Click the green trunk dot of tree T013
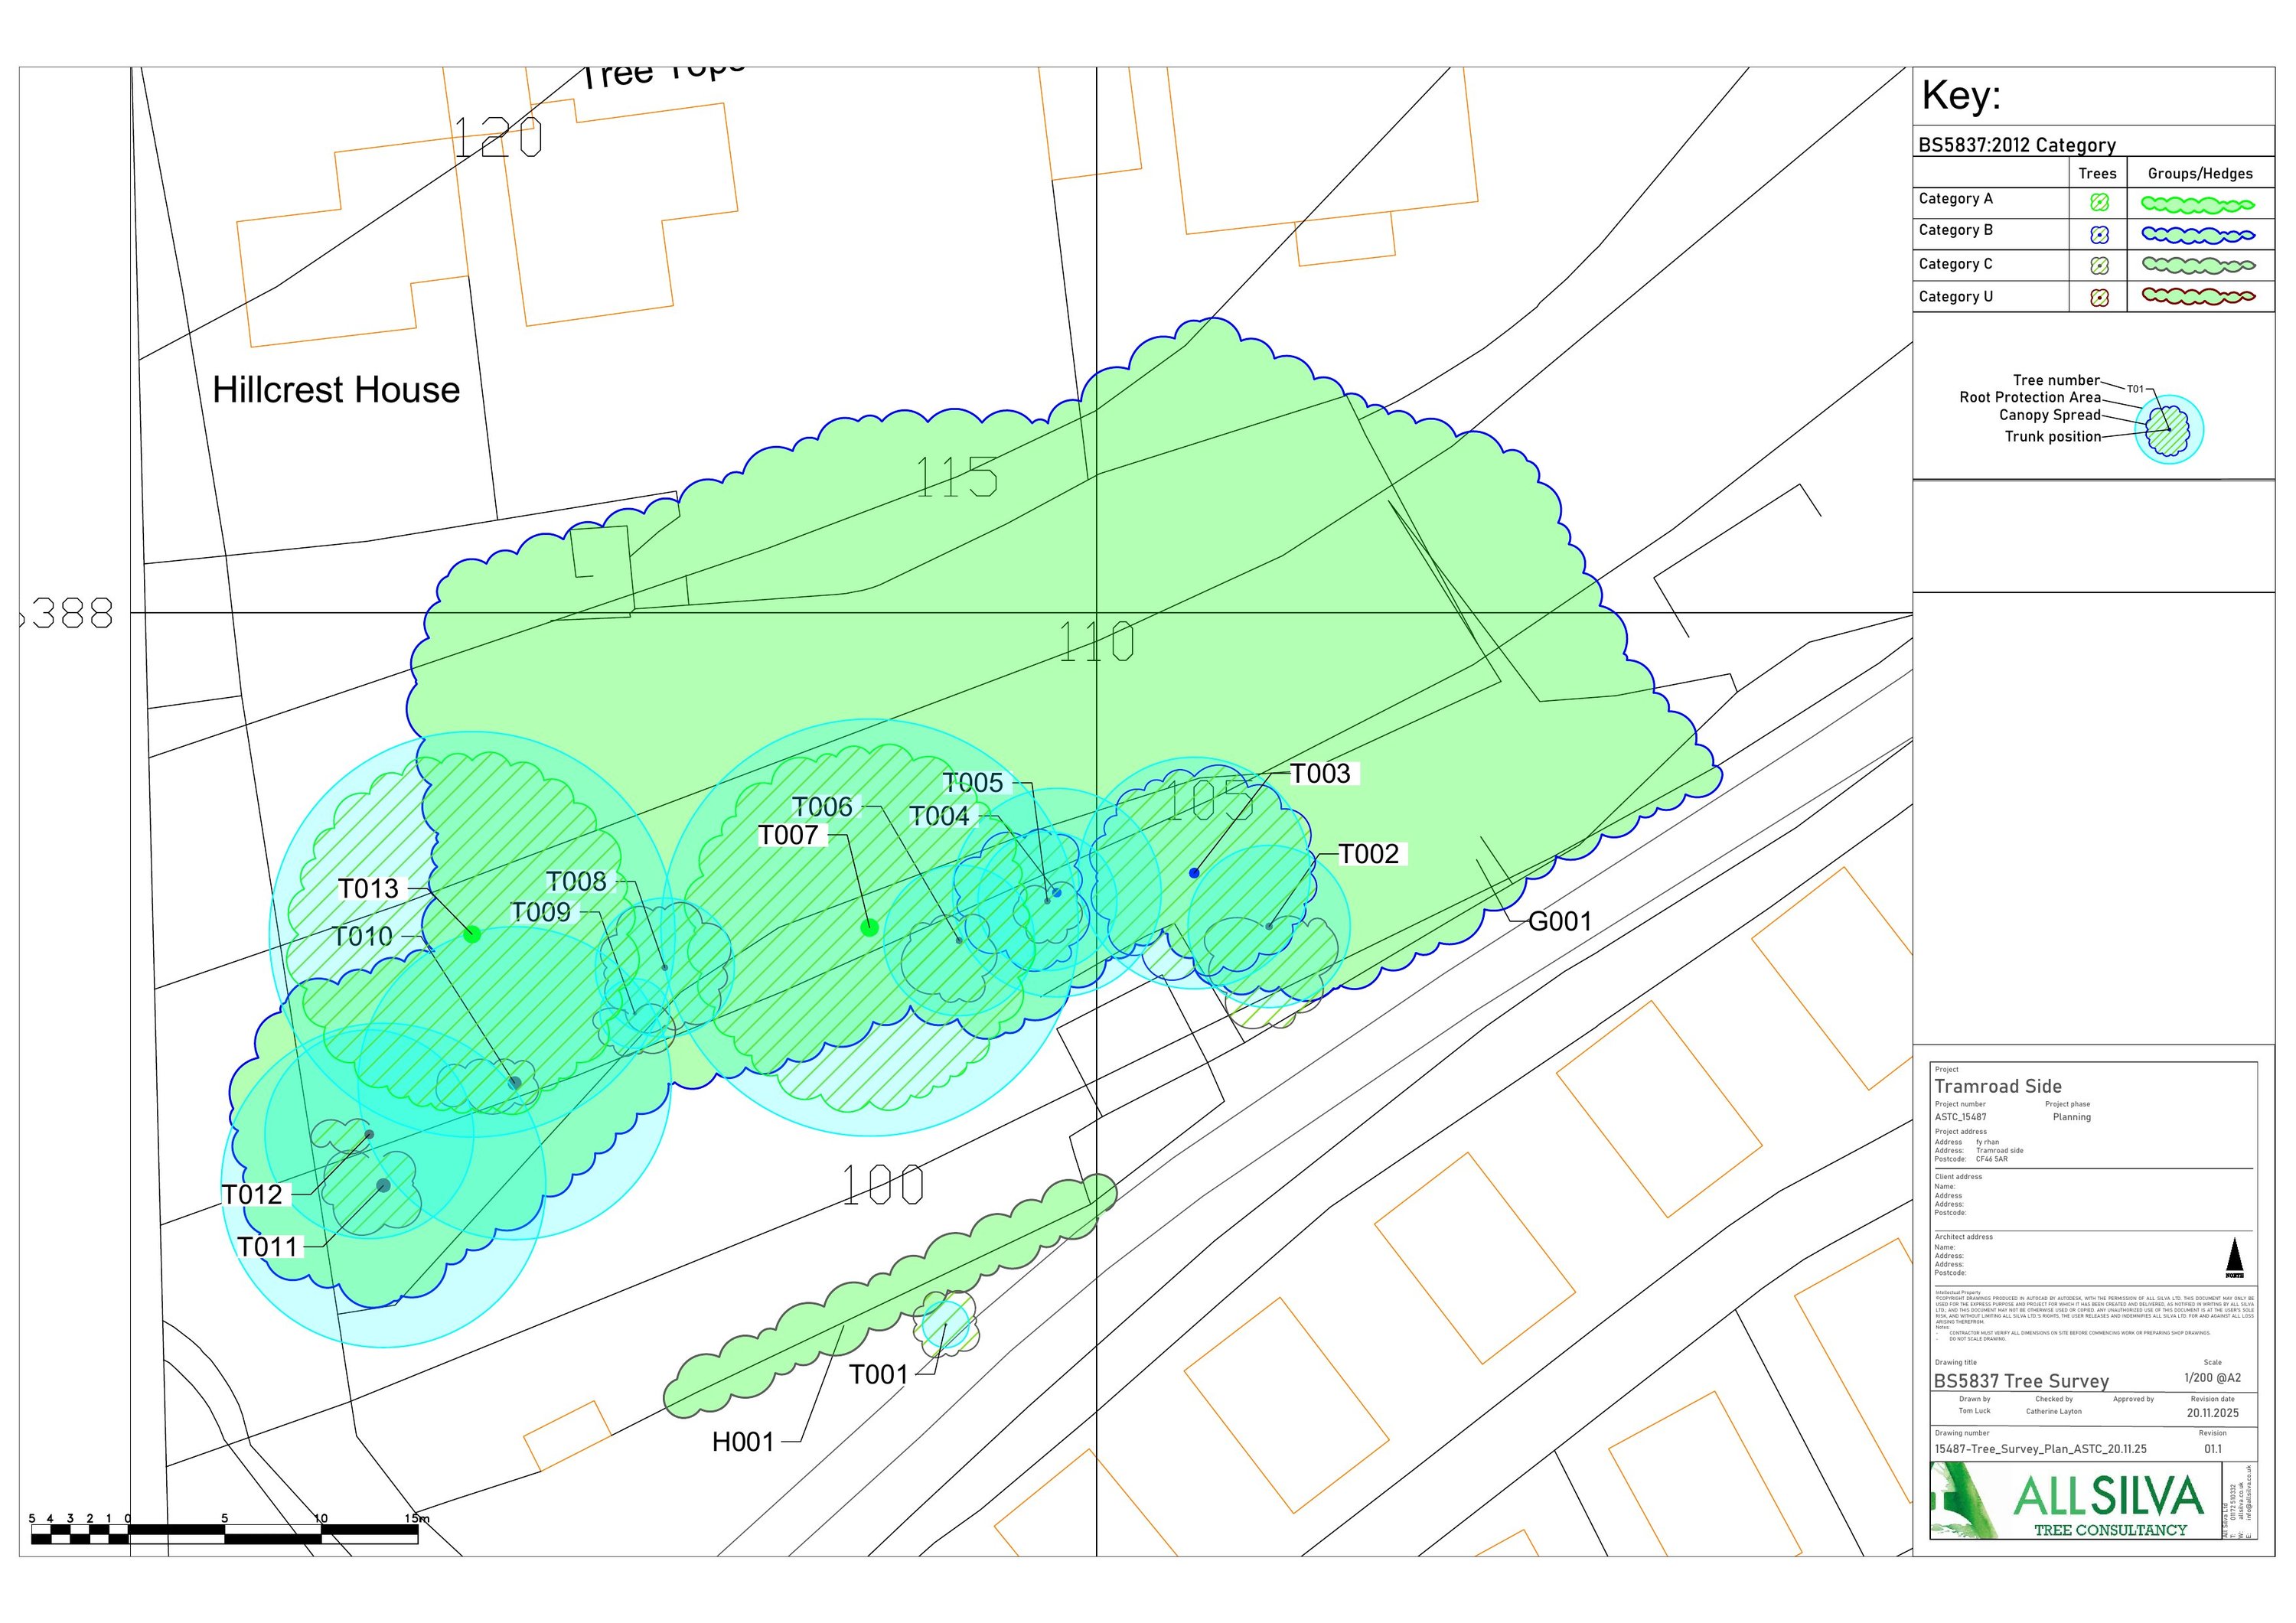This screenshot has height=1623, width=2296. 472,934
